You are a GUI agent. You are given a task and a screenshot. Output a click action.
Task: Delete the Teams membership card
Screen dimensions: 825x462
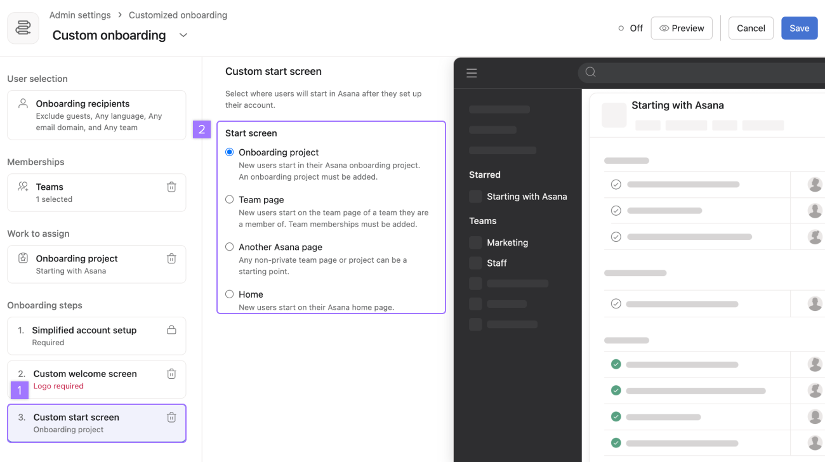point(171,187)
